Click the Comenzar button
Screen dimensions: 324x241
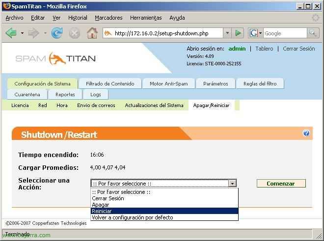pos(281,184)
